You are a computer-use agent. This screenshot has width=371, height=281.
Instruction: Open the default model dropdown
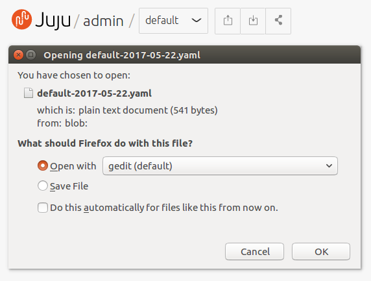pos(173,21)
